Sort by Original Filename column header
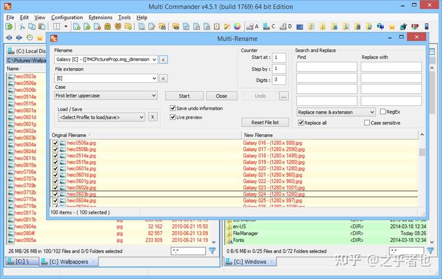The image size is (442, 279). pos(146,135)
